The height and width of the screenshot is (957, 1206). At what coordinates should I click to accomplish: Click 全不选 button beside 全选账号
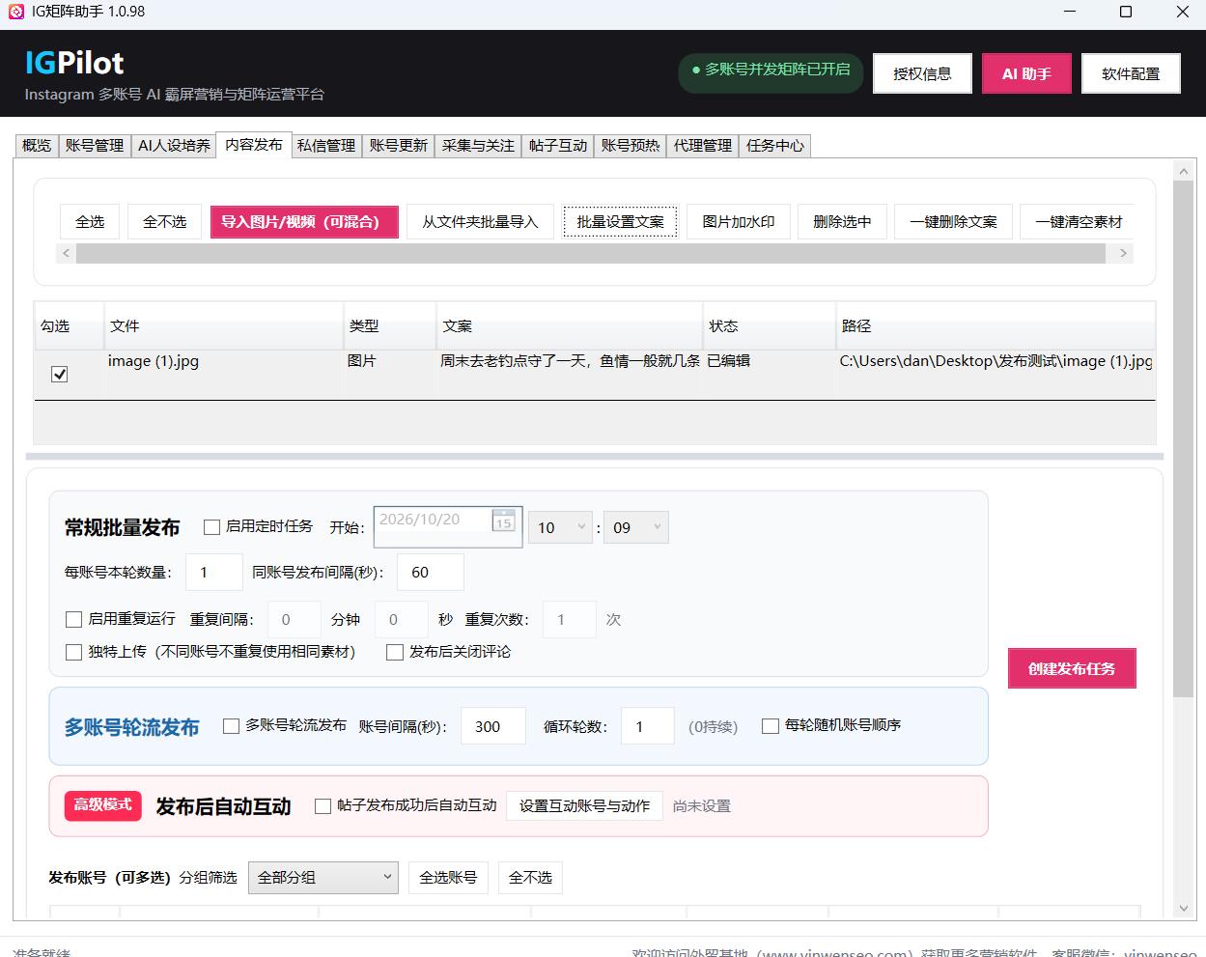click(530, 877)
